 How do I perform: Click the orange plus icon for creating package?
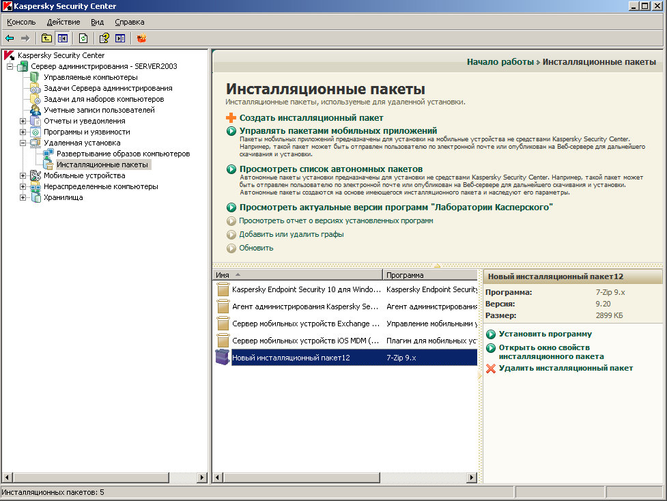pyautogui.click(x=231, y=118)
